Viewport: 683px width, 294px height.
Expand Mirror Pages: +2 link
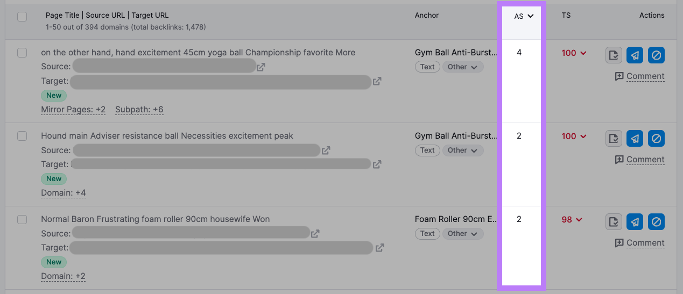(x=73, y=110)
